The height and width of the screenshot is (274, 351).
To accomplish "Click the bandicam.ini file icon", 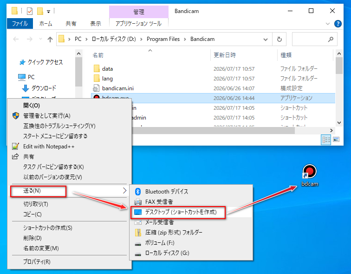I will tap(96, 88).
